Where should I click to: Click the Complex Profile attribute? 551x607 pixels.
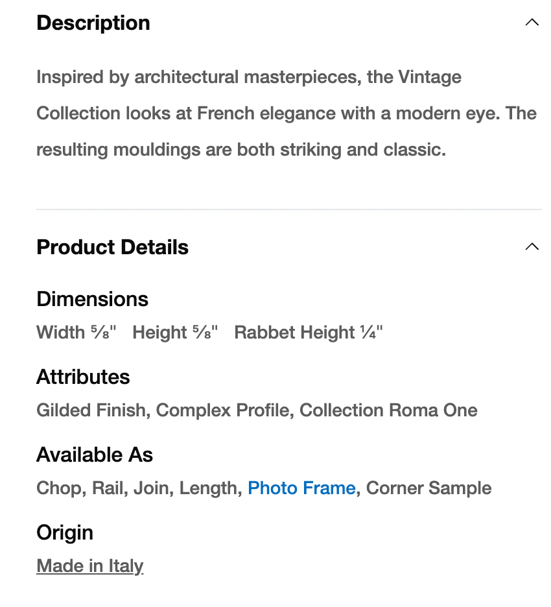pyautogui.click(x=222, y=411)
